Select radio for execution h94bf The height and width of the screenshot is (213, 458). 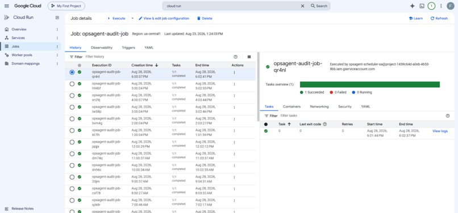[x=72, y=84]
